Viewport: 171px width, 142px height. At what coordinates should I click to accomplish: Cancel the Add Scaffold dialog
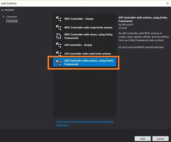[x=160, y=139]
